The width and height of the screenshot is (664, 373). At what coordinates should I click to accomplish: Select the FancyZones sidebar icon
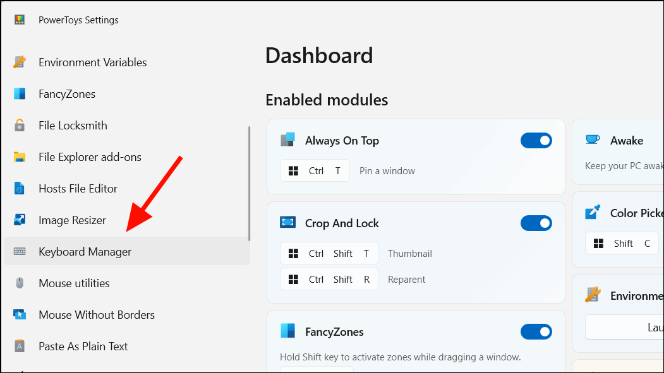[20, 93]
